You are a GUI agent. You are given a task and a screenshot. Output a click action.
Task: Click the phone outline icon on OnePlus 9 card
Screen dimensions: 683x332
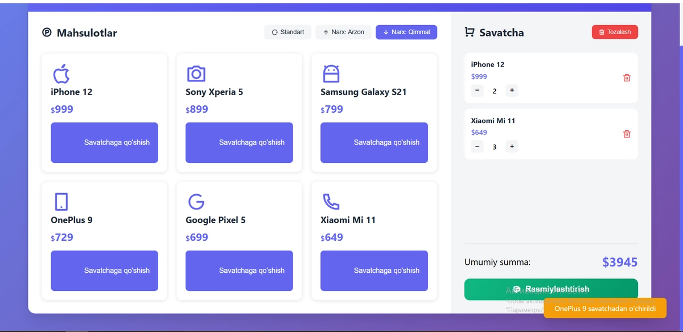[61, 202]
